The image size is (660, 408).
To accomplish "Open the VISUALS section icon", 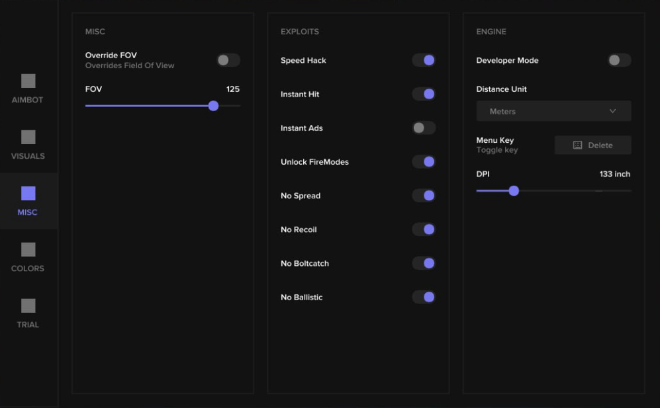I will click(28, 137).
